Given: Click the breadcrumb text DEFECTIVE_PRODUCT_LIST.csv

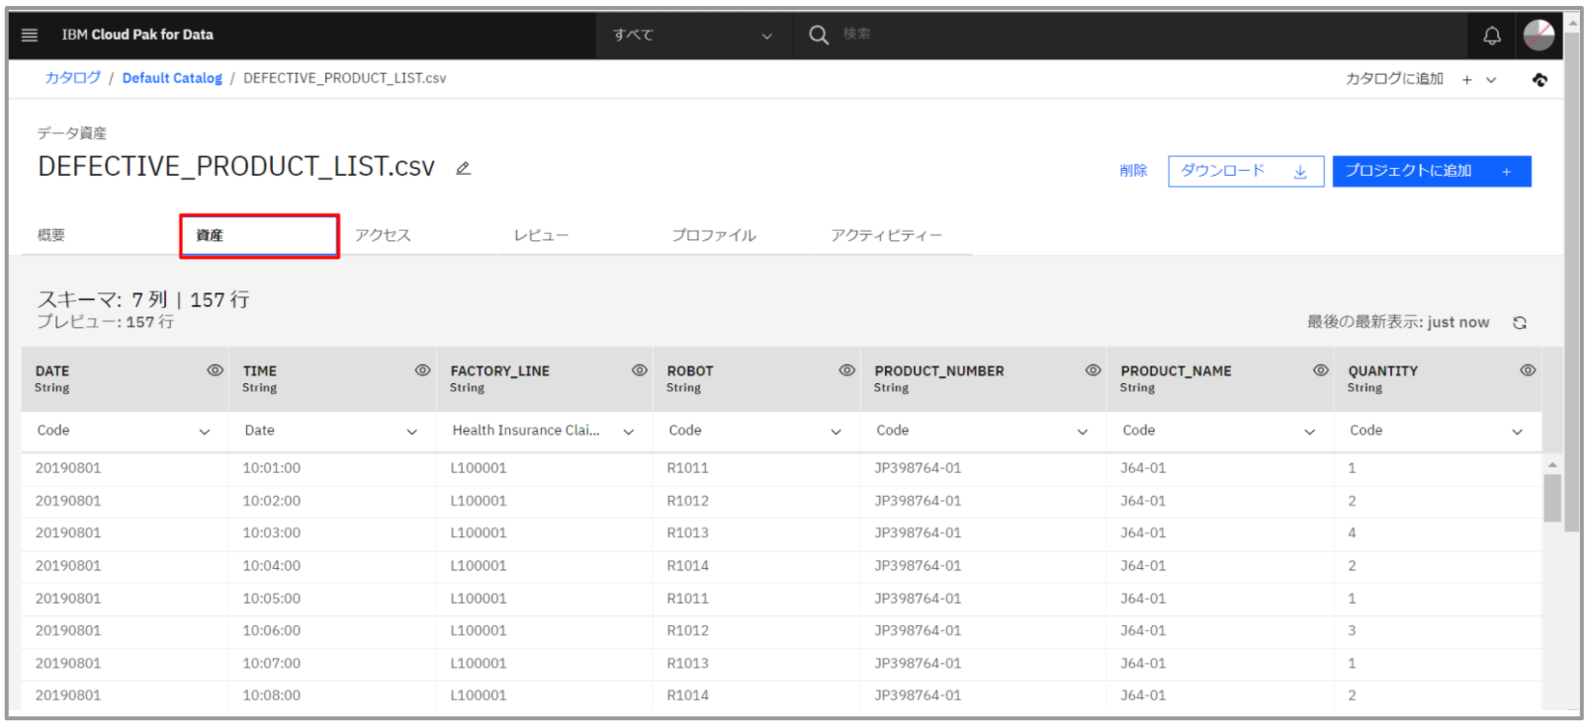Looking at the screenshot, I should point(344,78).
